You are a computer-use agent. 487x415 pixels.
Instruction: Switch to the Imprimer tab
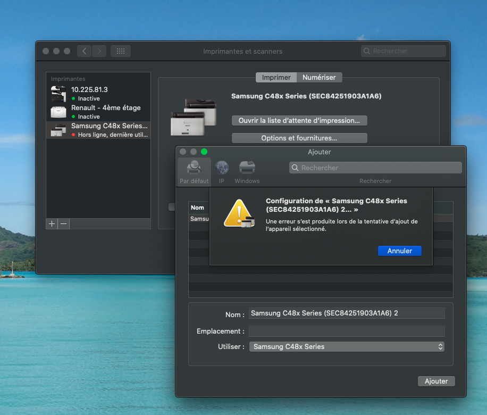coord(276,77)
